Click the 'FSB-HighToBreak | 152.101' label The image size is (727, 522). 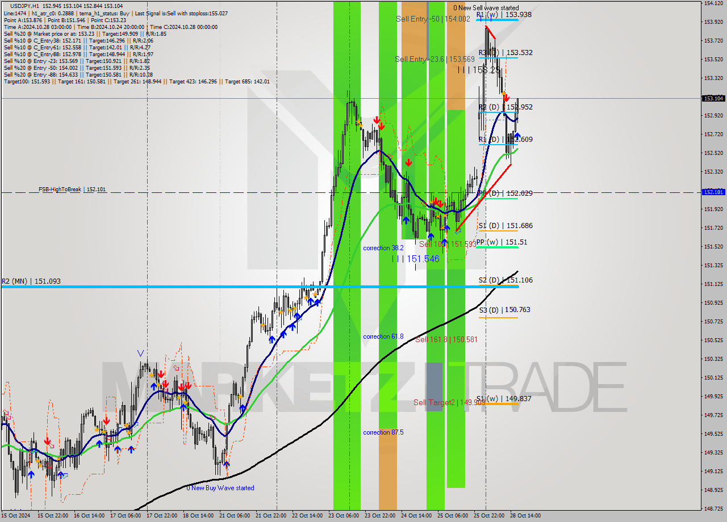[x=72, y=190]
